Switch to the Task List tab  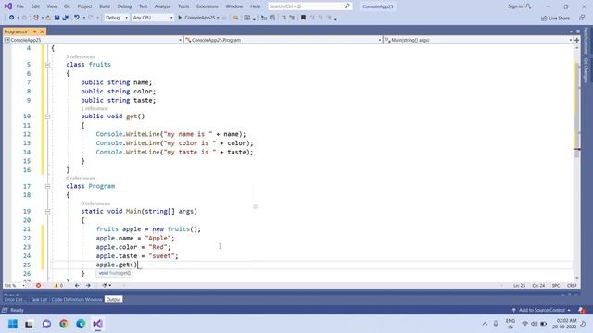pos(39,300)
